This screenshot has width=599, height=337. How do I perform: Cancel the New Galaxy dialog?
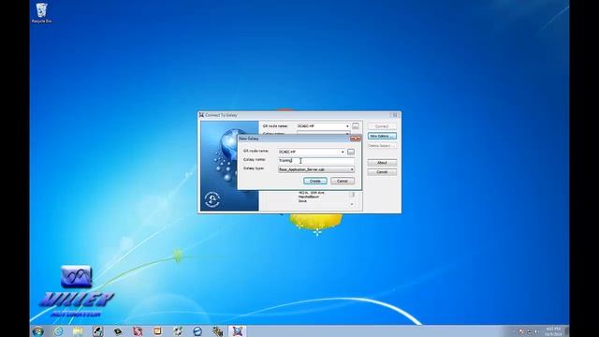coord(343,181)
